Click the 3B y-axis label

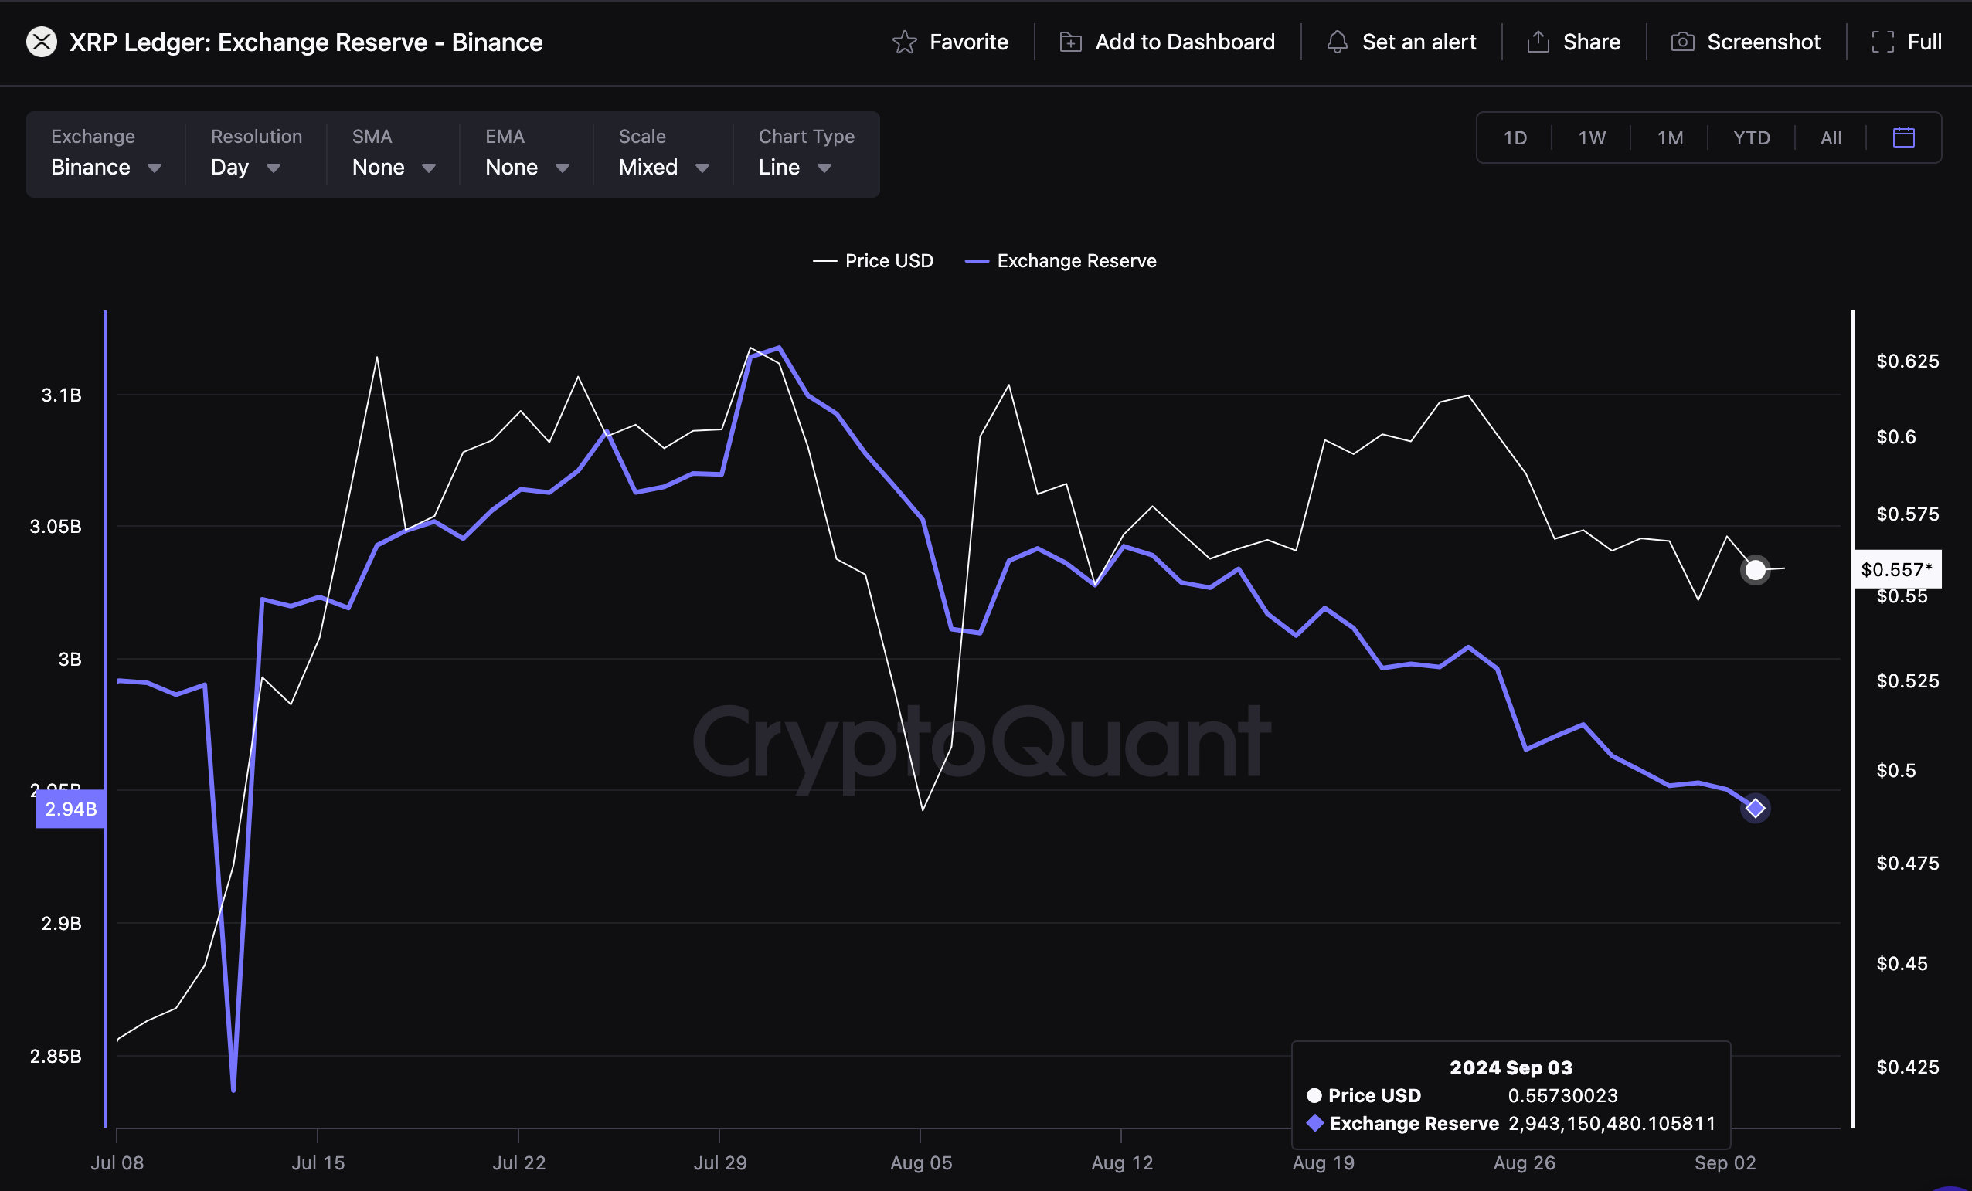tap(70, 659)
